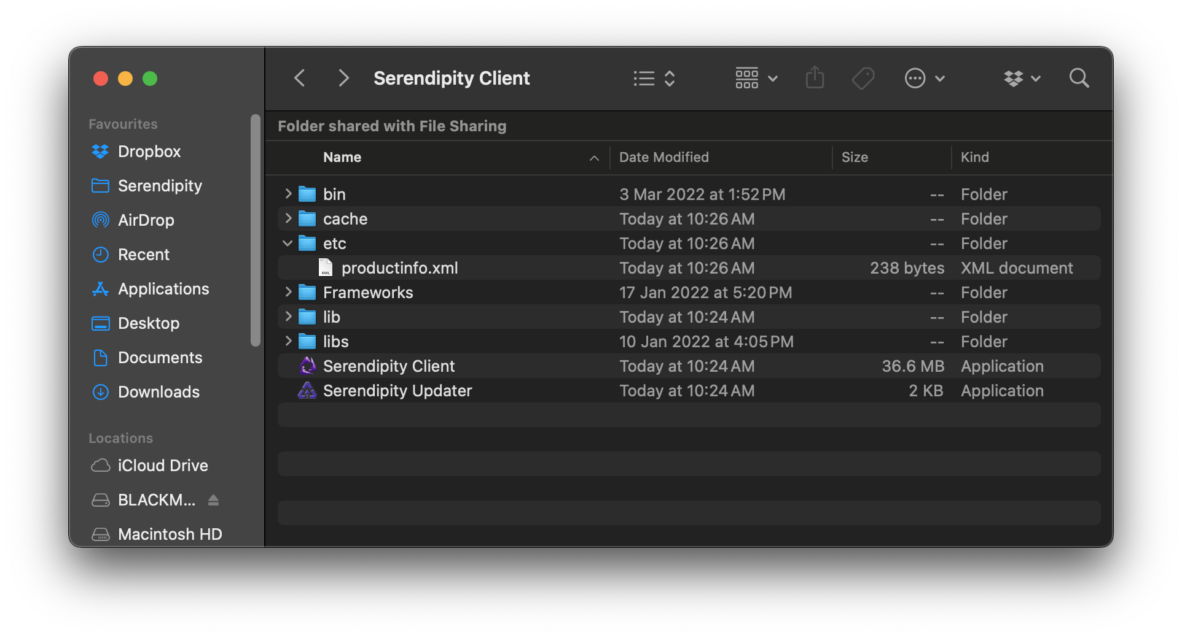This screenshot has height=638, width=1182.
Task: Click the Tags icon in the toolbar
Action: (x=863, y=79)
